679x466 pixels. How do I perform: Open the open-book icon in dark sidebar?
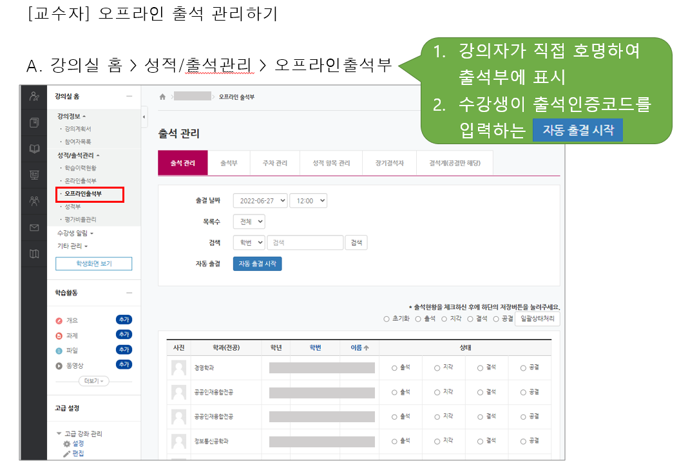click(34, 149)
